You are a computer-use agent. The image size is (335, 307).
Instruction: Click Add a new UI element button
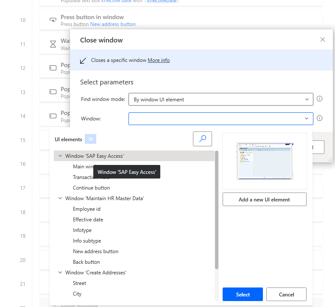pos(265,199)
